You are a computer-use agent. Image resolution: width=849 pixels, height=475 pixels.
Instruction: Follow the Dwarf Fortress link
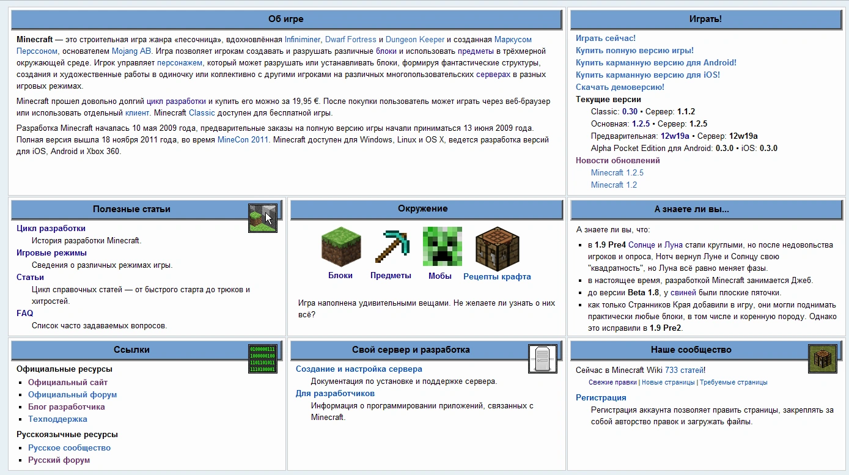pos(350,39)
